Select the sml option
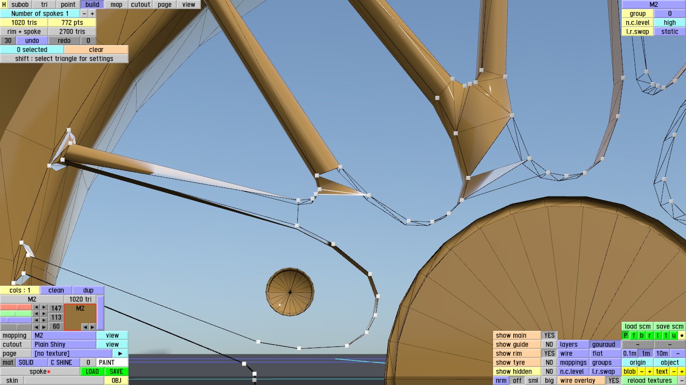Screen dimensions: 686x385 pyautogui.click(x=533, y=380)
